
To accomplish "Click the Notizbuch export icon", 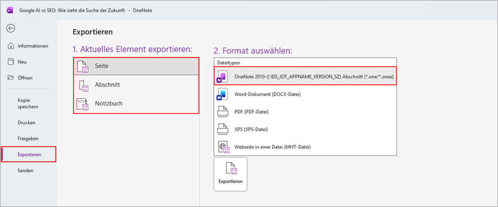I will (x=82, y=104).
